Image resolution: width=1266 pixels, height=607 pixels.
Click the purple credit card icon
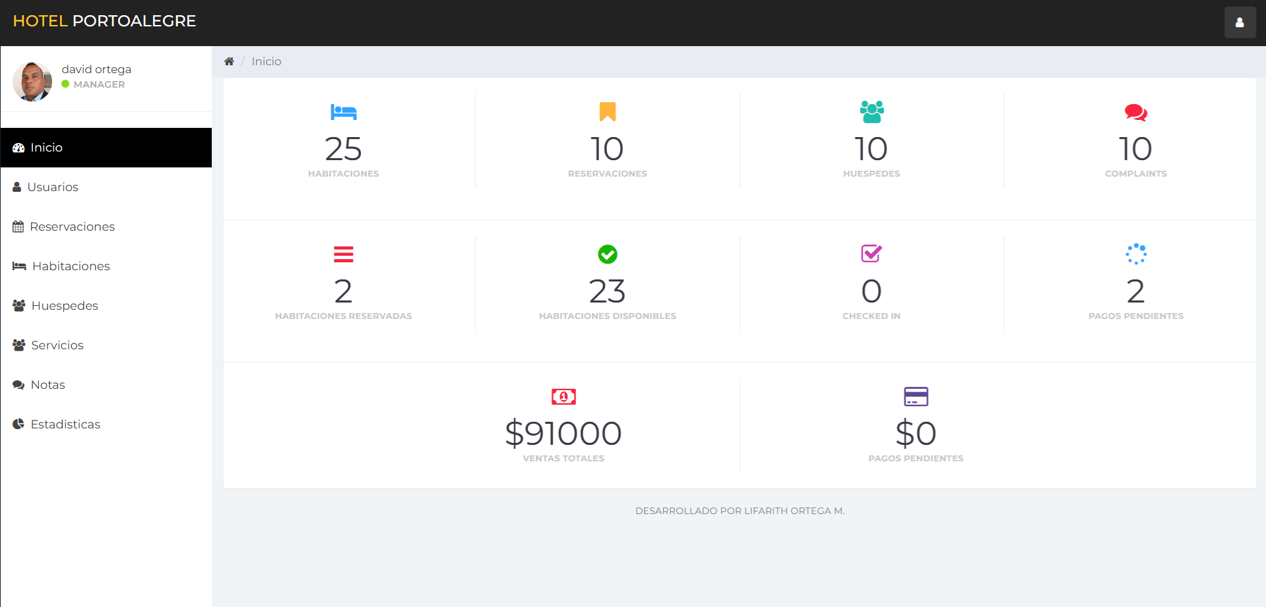(x=916, y=397)
